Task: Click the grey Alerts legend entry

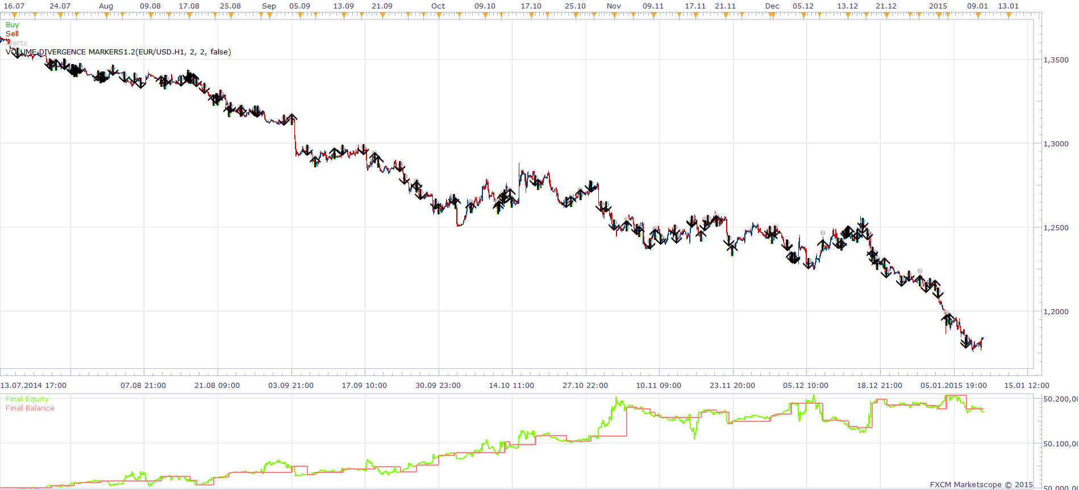Action: (x=16, y=43)
